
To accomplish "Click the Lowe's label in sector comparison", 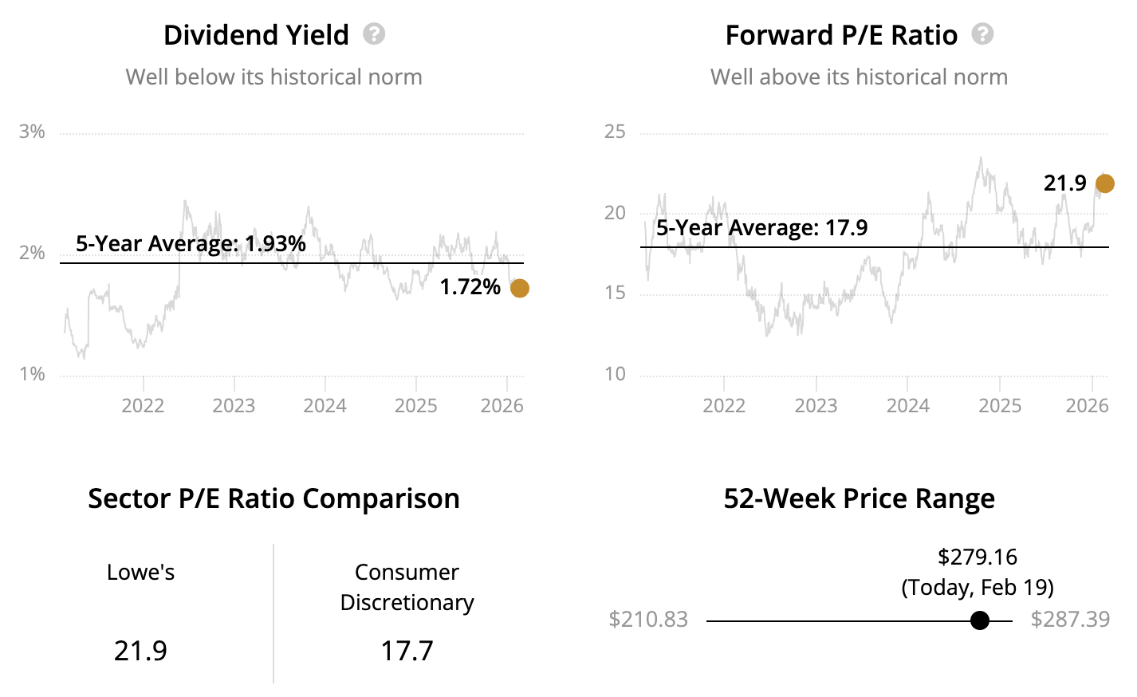I will (140, 572).
